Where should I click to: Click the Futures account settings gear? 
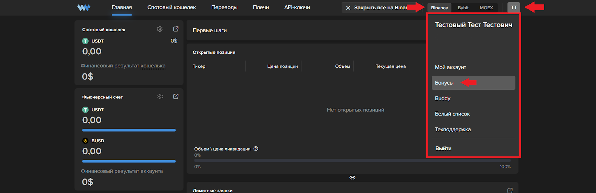(160, 96)
